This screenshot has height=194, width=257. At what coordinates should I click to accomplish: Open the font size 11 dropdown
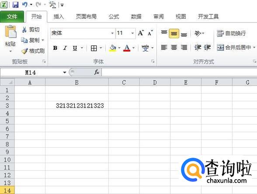click(x=132, y=33)
